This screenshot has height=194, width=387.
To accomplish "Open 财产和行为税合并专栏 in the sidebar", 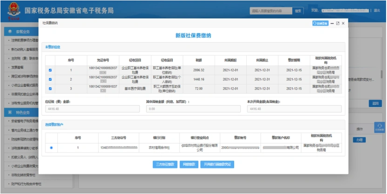I will coord(26,184).
